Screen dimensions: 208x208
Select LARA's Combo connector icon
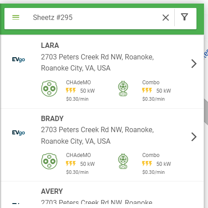click(x=123, y=88)
